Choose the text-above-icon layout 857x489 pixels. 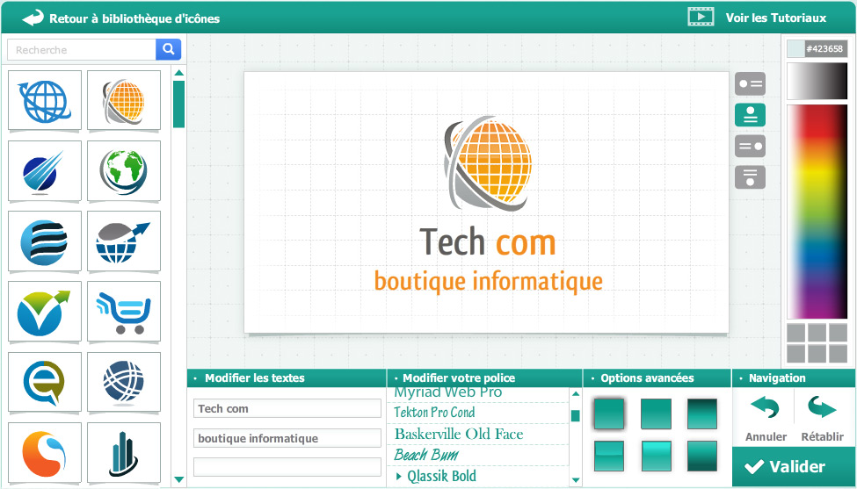click(x=750, y=177)
